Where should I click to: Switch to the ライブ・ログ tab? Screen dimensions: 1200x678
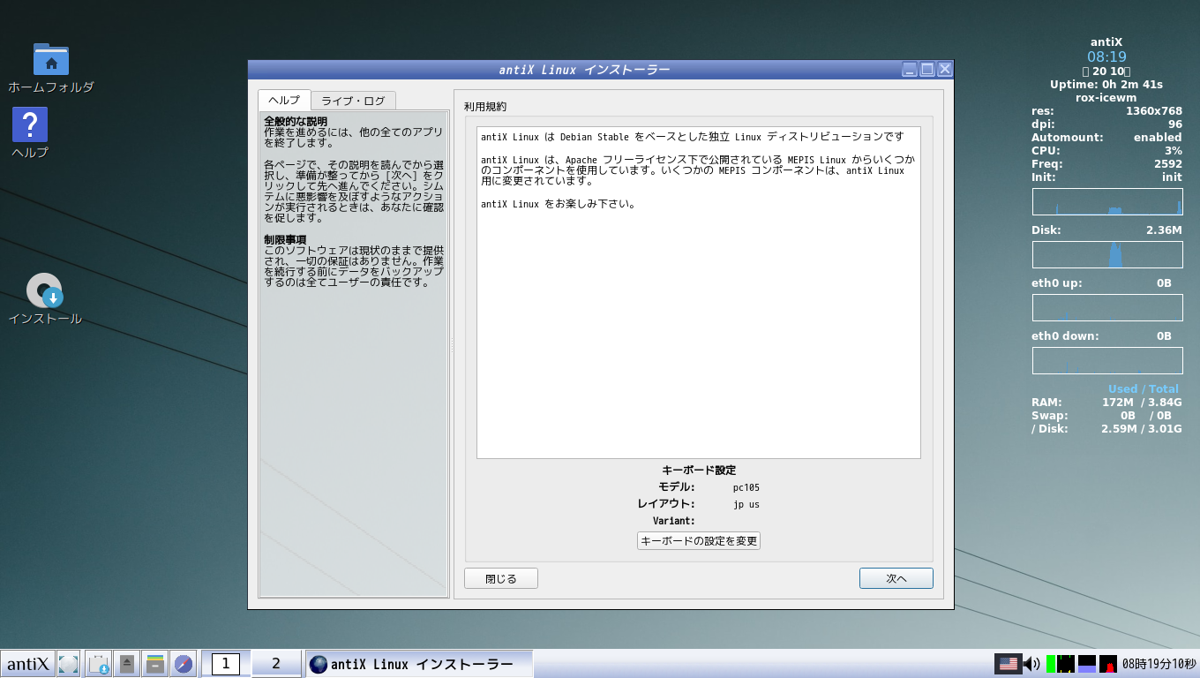click(353, 101)
